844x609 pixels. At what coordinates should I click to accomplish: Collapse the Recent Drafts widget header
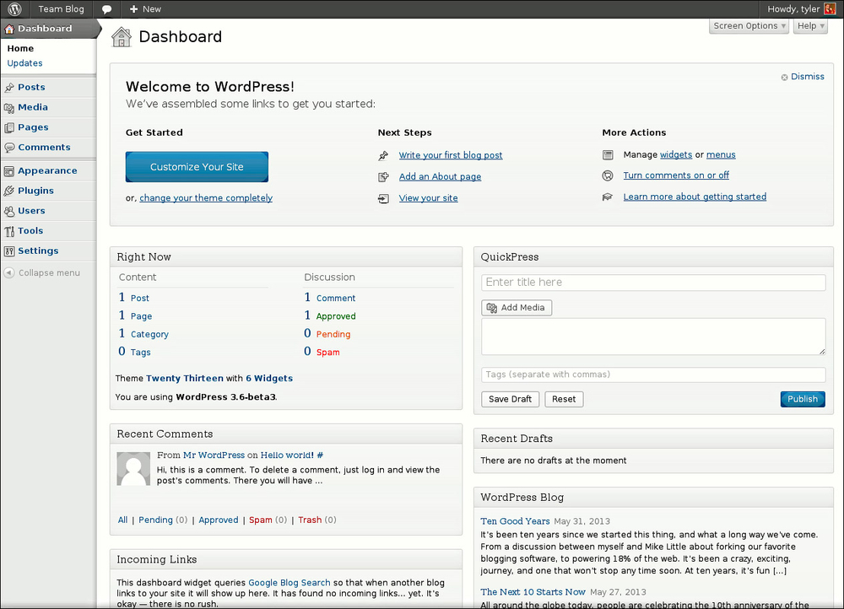pos(653,439)
